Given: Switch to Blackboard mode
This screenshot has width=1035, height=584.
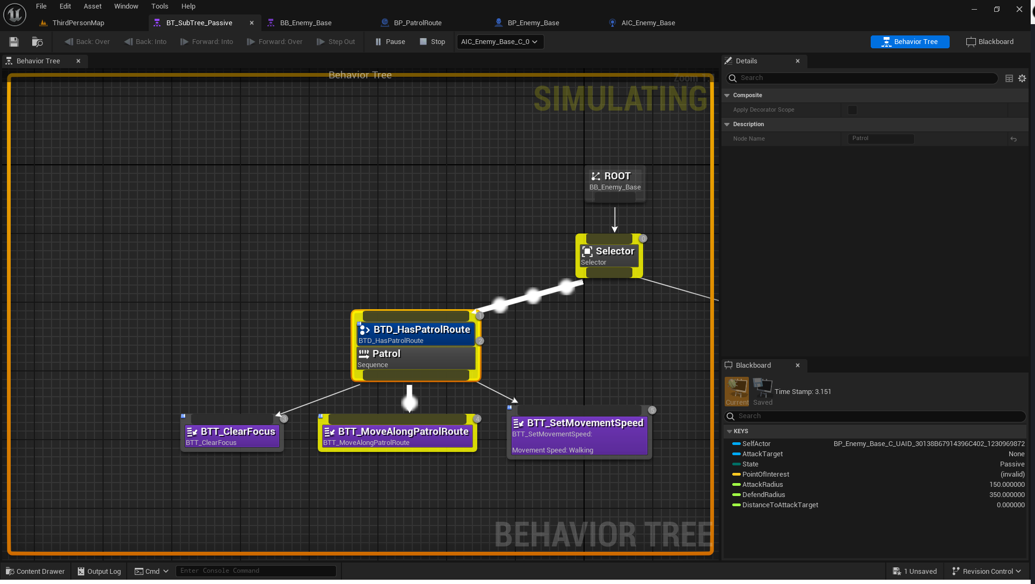Looking at the screenshot, I should (x=990, y=42).
